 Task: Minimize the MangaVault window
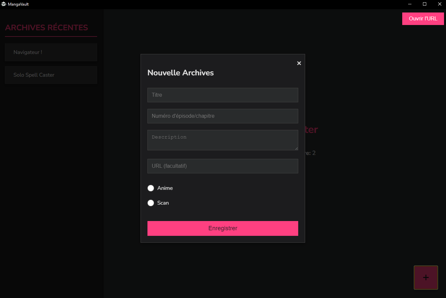coord(410,4)
